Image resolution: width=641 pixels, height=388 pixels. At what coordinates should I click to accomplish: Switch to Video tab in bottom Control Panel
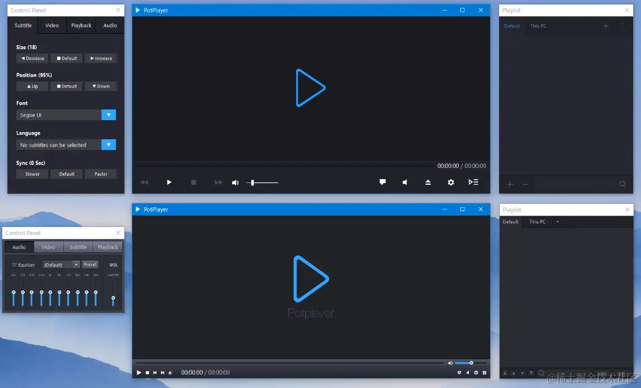pos(48,247)
